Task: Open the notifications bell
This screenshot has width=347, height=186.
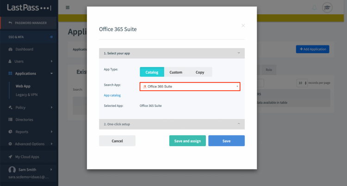Action: pos(314,8)
